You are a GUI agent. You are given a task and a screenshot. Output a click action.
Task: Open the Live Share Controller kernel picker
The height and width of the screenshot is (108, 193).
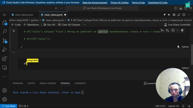pos(177,25)
